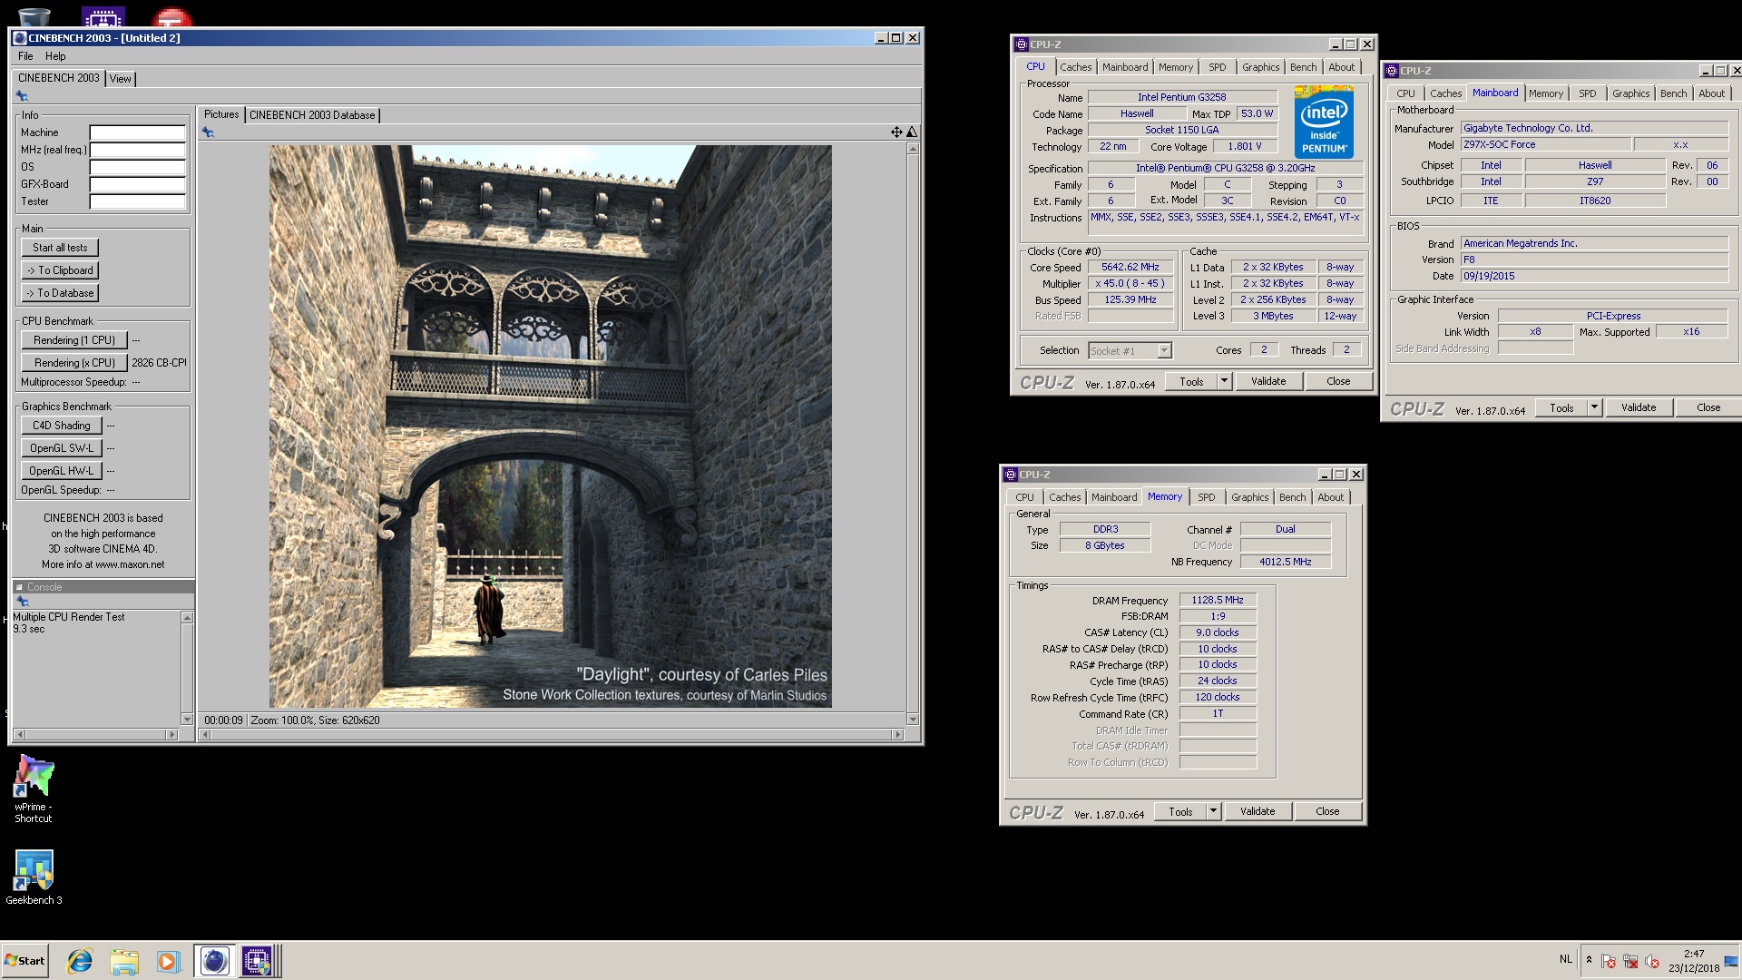
Task: Click the GFX-Board input field
Action: (137, 184)
